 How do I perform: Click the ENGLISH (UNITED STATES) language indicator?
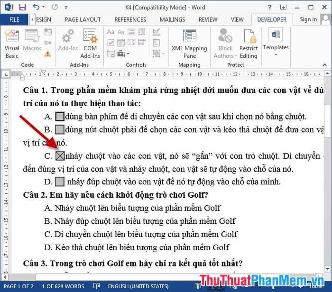point(138,286)
